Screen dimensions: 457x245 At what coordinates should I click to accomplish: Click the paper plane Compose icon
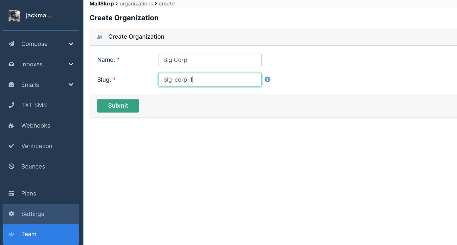11,44
